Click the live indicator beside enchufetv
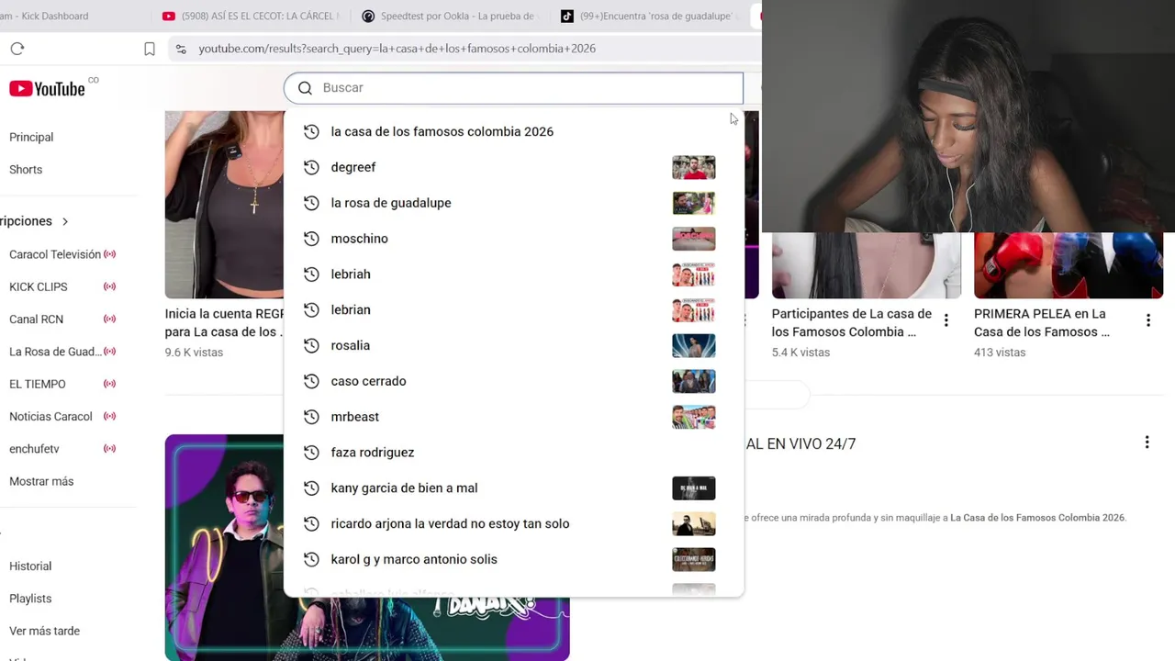 tap(110, 449)
